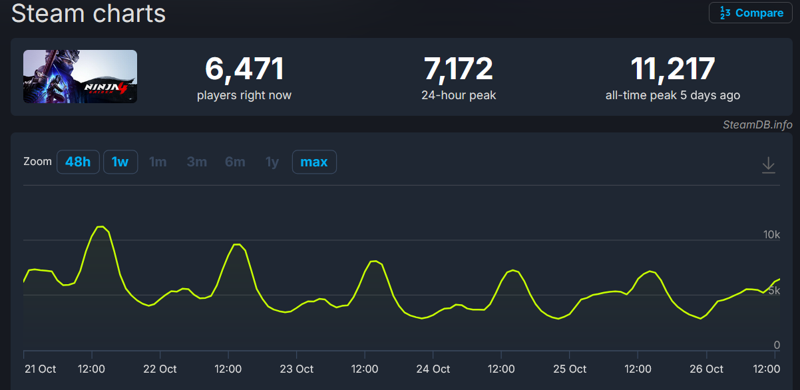Viewport: 800px width, 390px height.
Task: Click the Compare button
Action: 751,13
